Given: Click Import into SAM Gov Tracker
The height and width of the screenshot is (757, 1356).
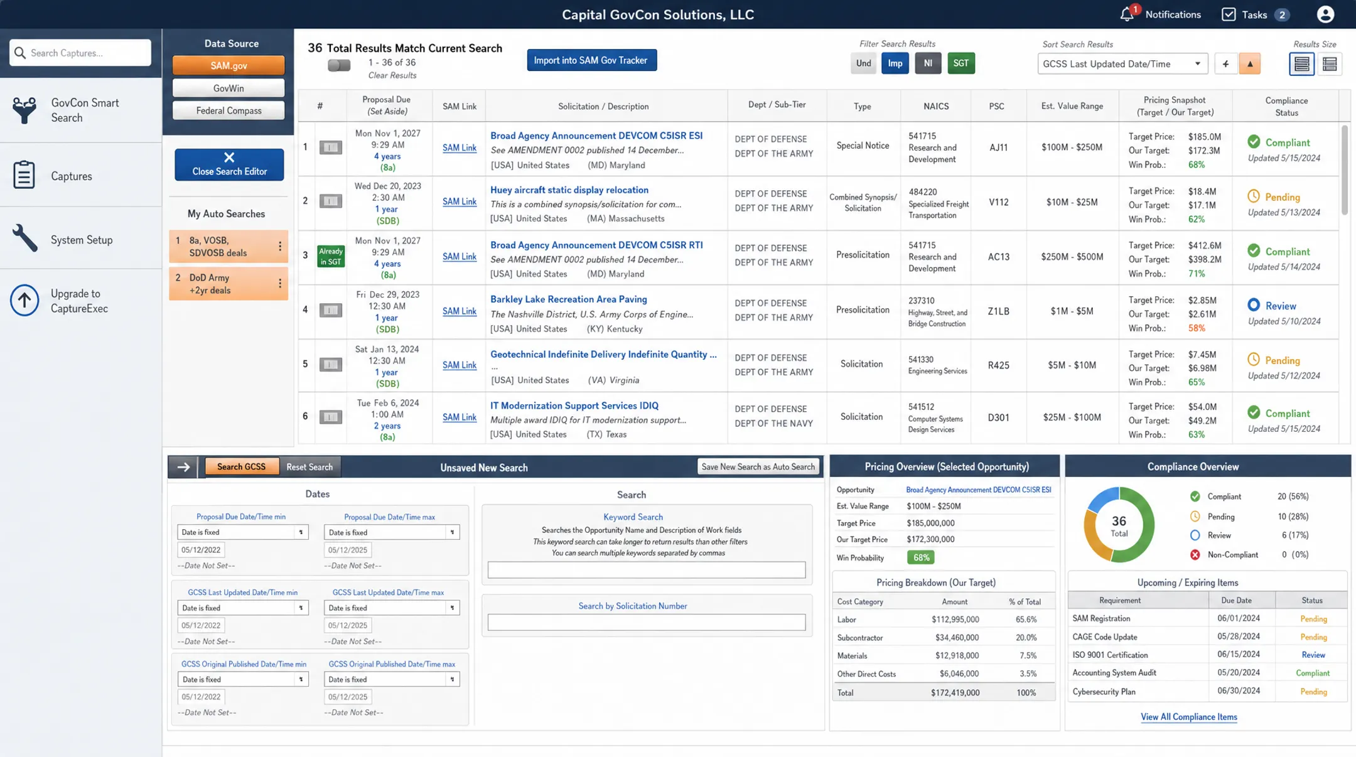Looking at the screenshot, I should [x=591, y=60].
